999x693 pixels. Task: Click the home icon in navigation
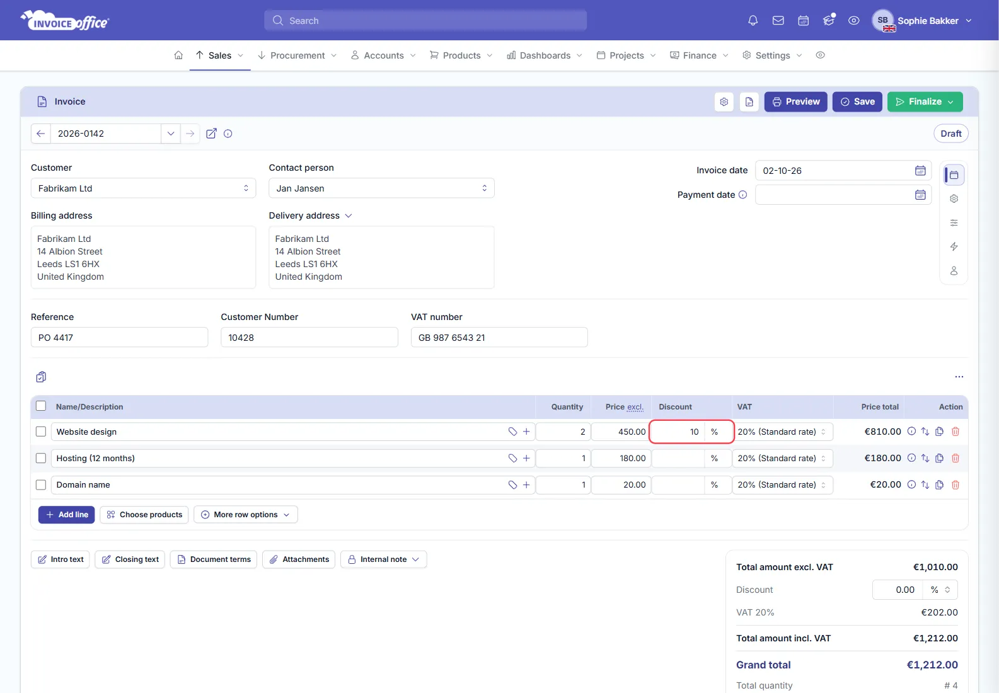click(178, 55)
